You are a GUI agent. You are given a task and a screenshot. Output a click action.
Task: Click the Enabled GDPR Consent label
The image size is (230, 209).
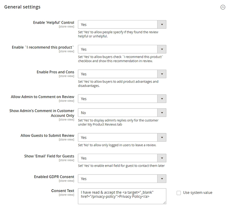click(54, 177)
